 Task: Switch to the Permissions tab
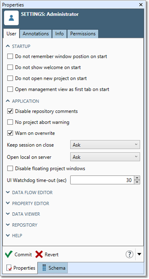pyautogui.click(x=83, y=34)
